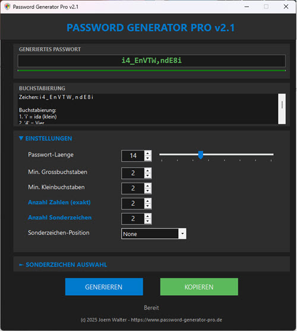Click the Passwort-Laenge number field
This screenshot has height=331, width=297.
(133, 156)
